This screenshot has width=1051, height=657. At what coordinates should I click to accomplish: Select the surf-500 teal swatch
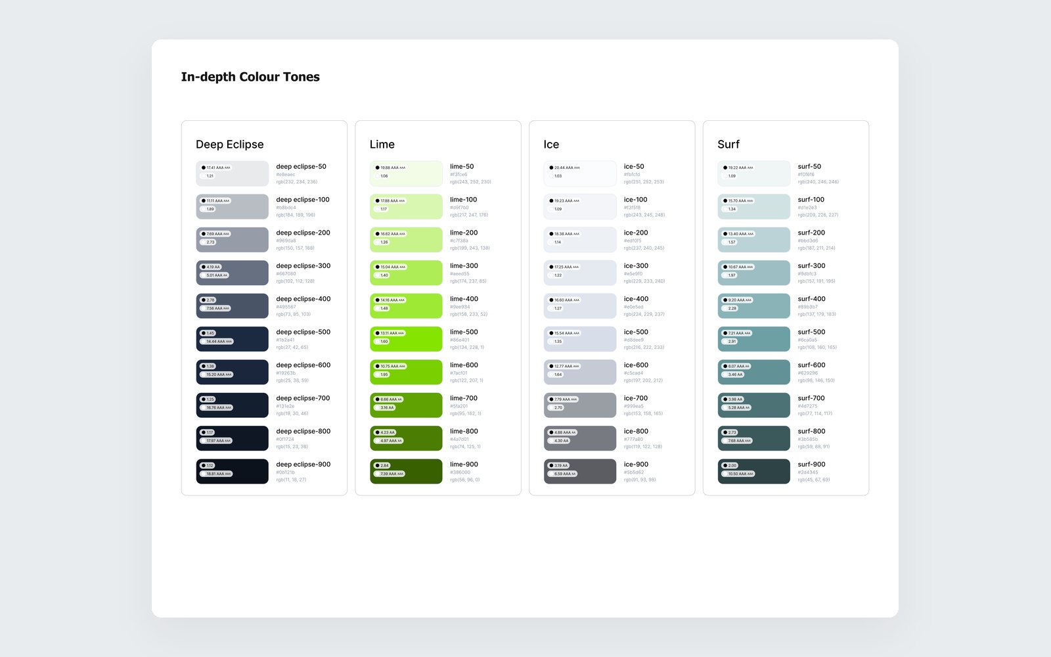coord(754,339)
